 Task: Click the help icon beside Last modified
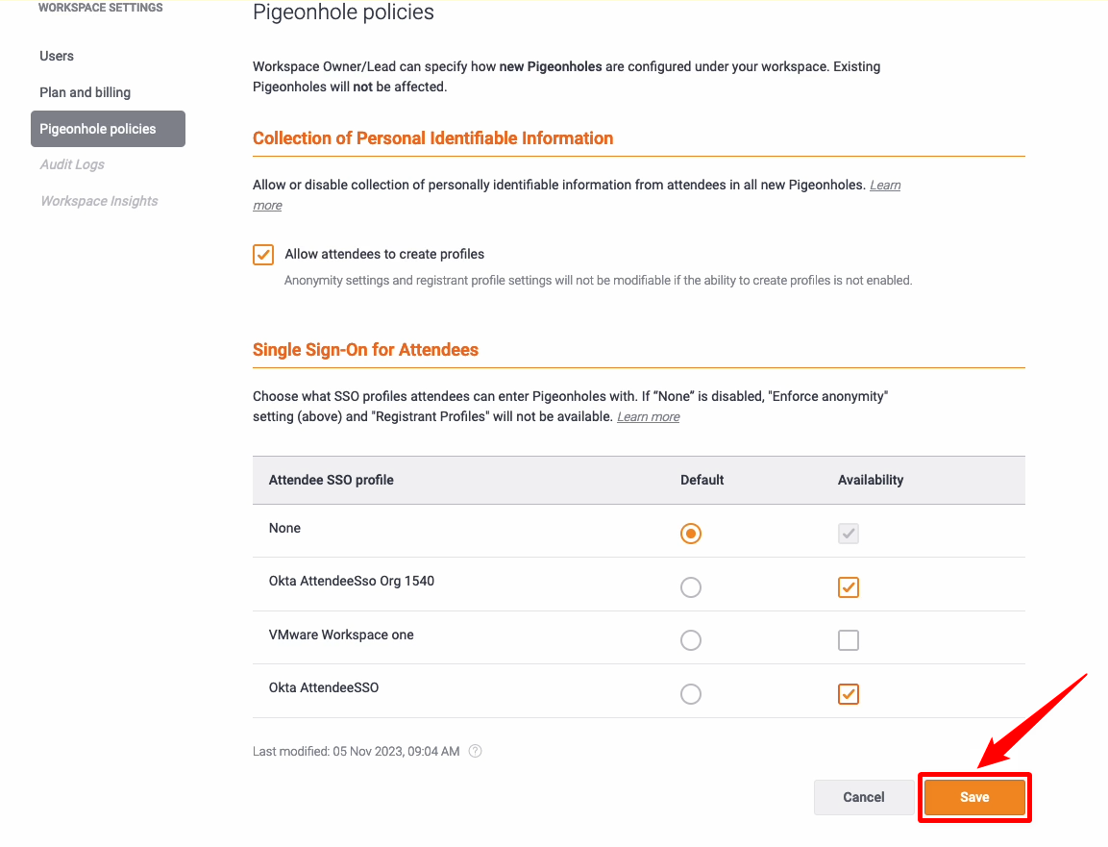click(475, 751)
